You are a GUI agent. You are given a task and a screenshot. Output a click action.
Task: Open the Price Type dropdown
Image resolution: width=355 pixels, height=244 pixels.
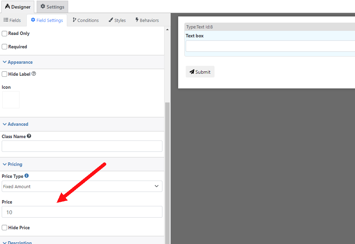coord(82,186)
